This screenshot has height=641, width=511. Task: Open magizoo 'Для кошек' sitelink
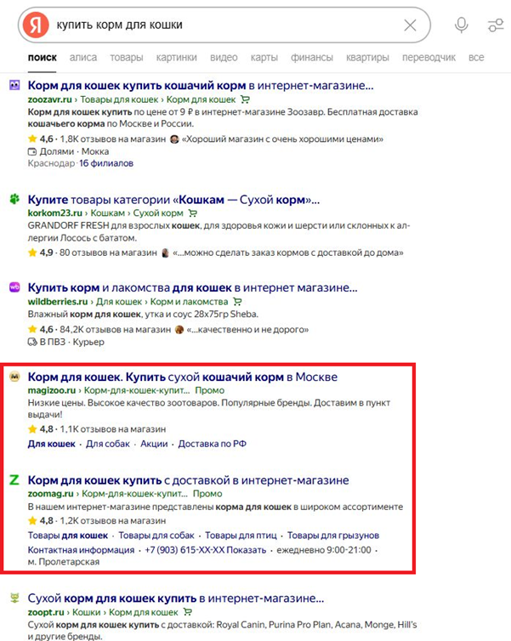click(x=52, y=444)
